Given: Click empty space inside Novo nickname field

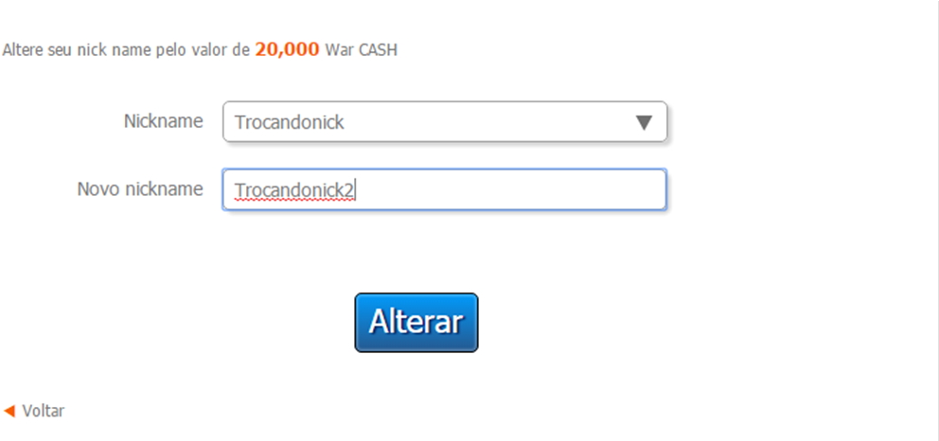Looking at the screenshot, I should [x=509, y=189].
